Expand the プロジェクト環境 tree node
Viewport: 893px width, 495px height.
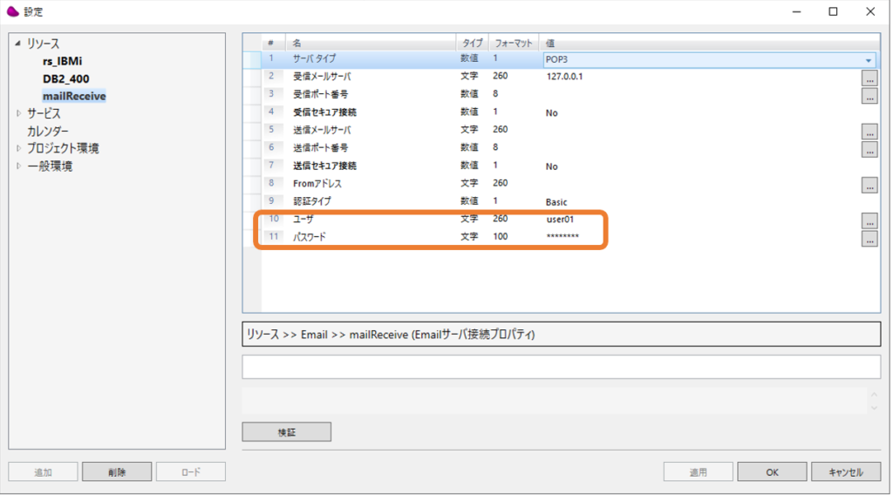19,148
